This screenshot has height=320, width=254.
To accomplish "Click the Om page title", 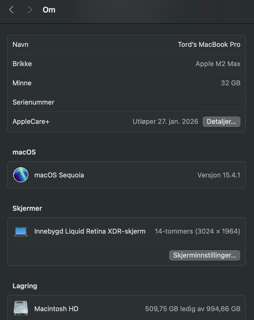I will tap(49, 10).
